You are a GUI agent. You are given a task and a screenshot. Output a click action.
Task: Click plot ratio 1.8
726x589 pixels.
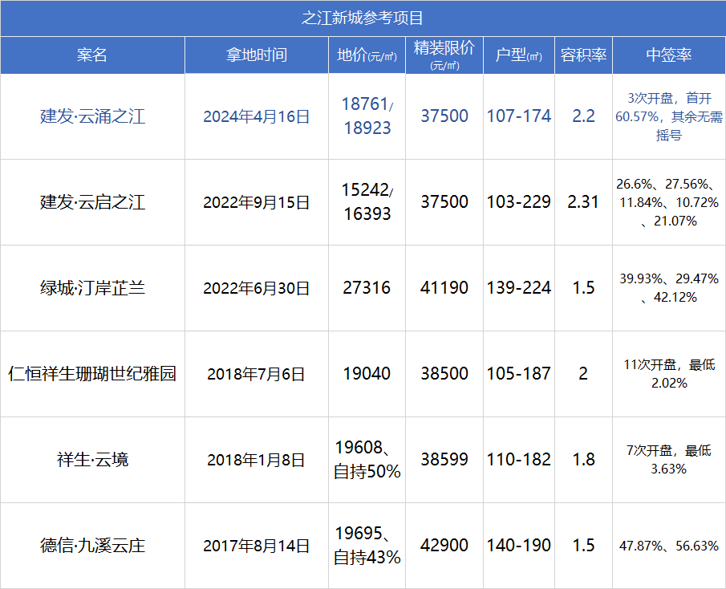click(x=583, y=459)
